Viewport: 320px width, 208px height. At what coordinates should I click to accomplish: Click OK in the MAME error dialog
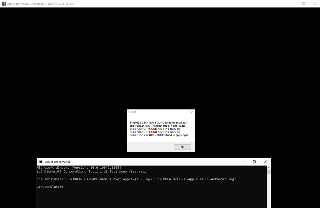click(x=182, y=147)
